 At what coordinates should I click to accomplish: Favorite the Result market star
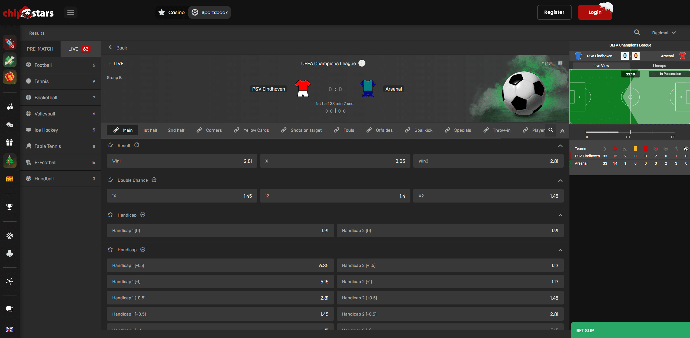click(x=110, y=145)
